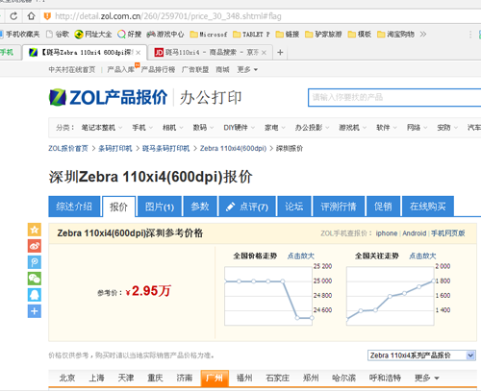Screen dimensions: 481x391
Task: Open the 驴家旅游 bookmark folder
Action: (323, 34)
